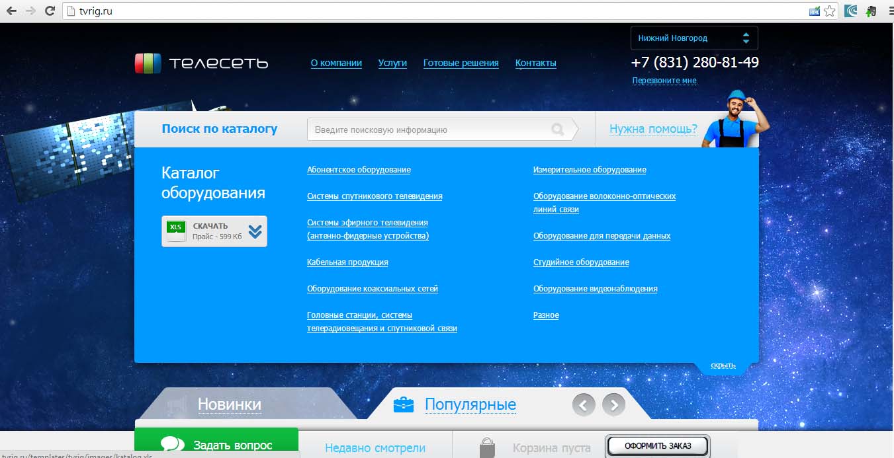894x458 pixels.
Task: Open Оборудование для передачи данных category
Action: point(602,236)
